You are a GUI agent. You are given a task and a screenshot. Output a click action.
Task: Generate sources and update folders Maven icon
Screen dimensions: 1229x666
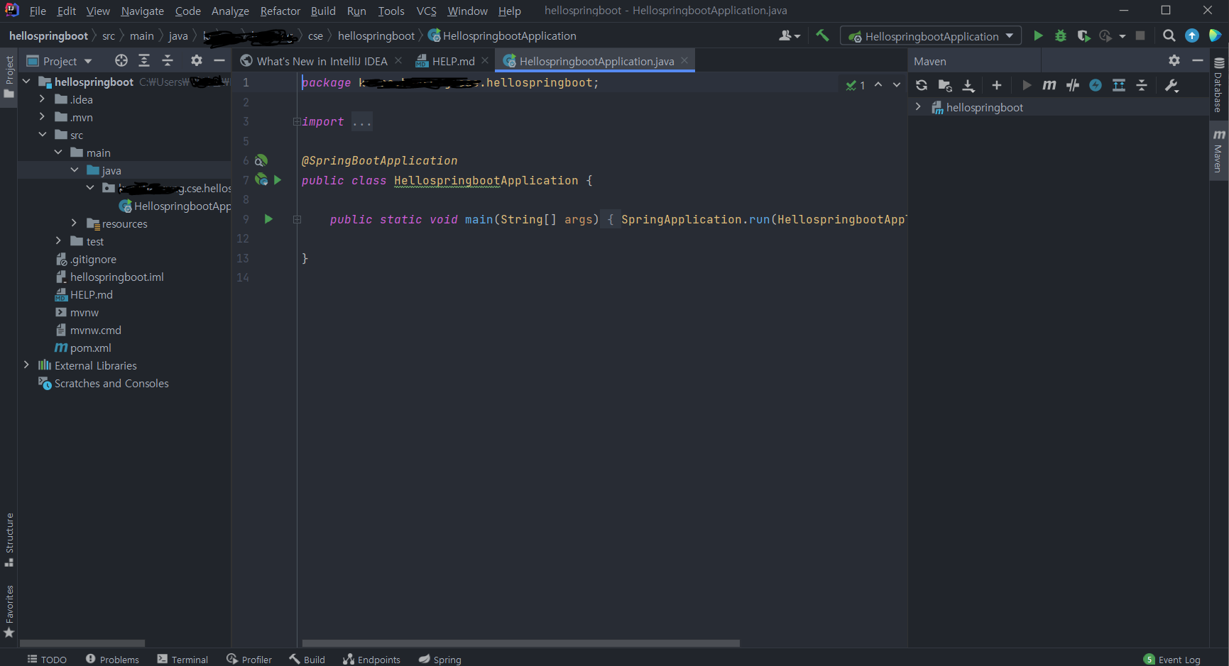945,85
